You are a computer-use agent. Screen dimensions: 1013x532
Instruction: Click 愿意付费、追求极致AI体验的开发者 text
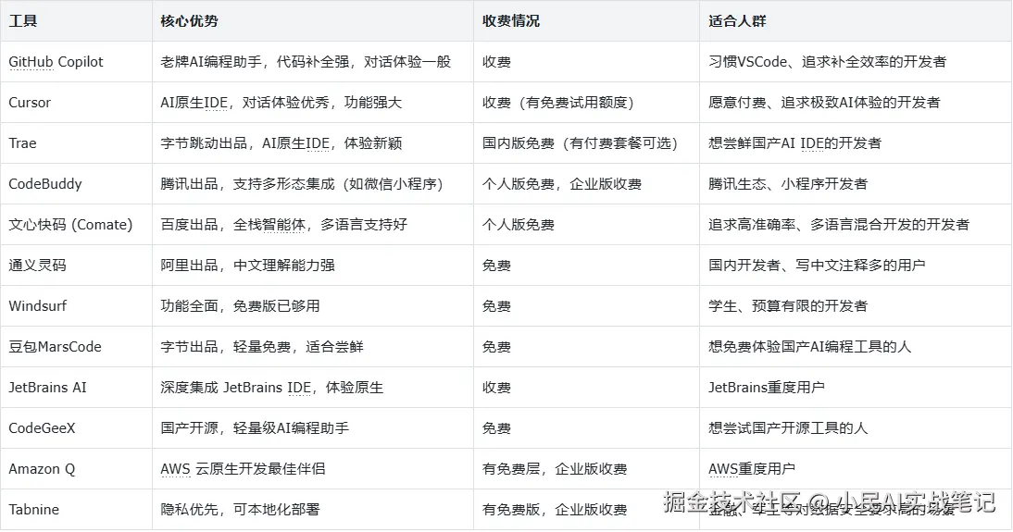coord(824,103)
